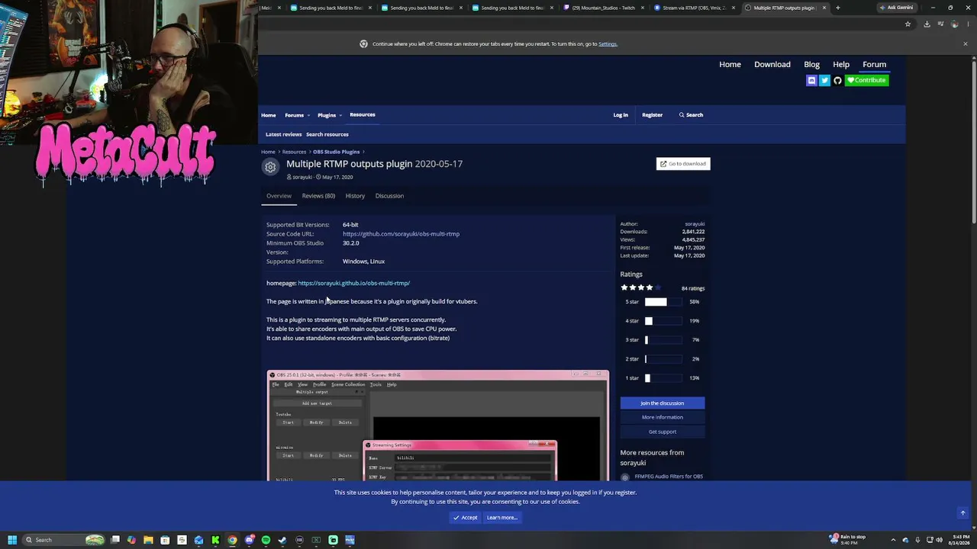Open Latest reviews
Screen dimensions: 977x549
pyautogui.click(x=283, y=134)
